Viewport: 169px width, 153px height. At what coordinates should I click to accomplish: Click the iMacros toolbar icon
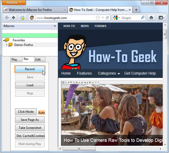click(22, 18)
